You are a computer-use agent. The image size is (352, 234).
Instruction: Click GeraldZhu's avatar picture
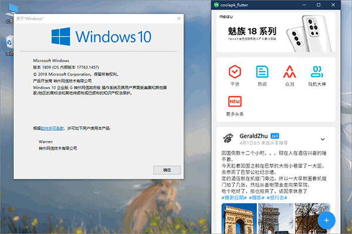[228, 138]
